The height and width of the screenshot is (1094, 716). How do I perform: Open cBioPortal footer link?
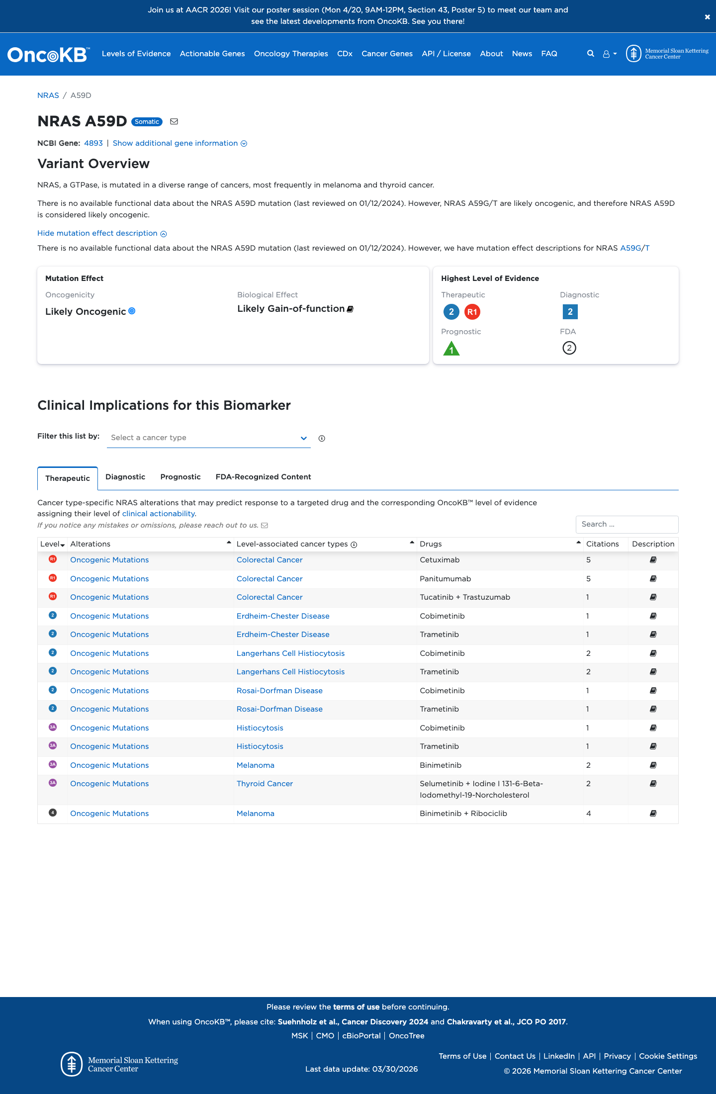click(x=361, y=1036)
